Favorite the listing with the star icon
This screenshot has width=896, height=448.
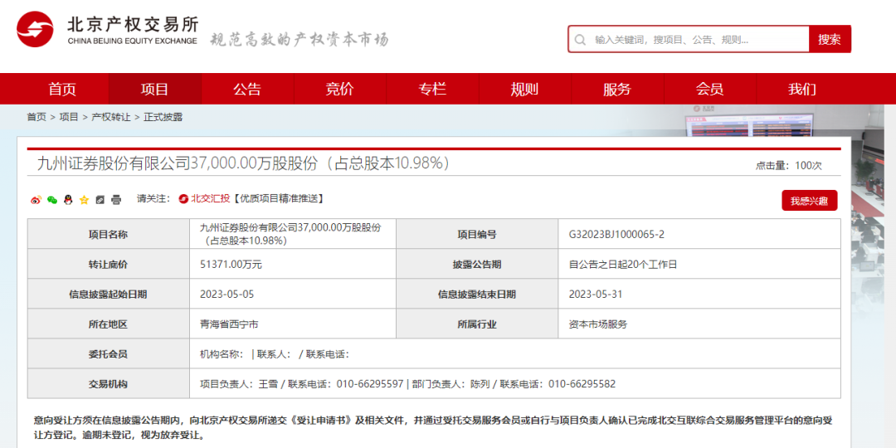[84, 199]
